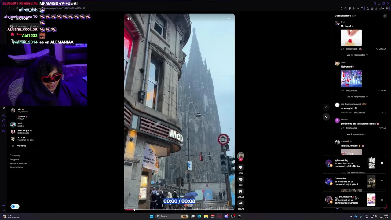This screenshot has width=391, height=220.
Task: Unmute the TikTok video with speaker icon
Action: tap(129, 19)
